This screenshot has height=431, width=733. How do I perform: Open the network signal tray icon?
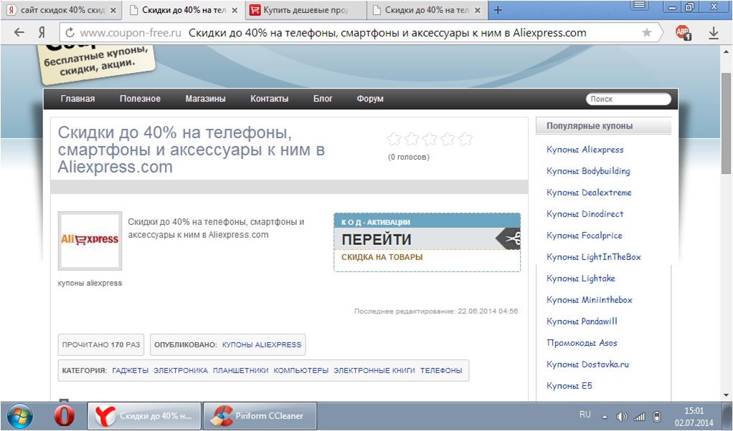pyautogui.click(x=639, y=417)
